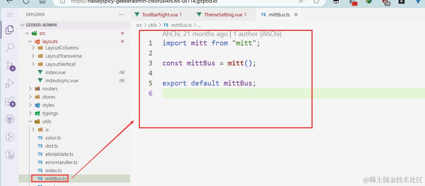Click the breadcrumb ellipsis after mittBus.ts
The image size is (425, 186).
199,25
